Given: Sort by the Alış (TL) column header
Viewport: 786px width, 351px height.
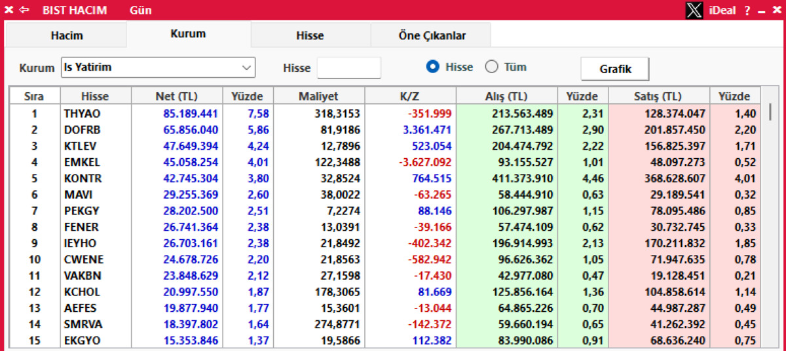Looking at the screenshot, I should (x=507, y=96).
